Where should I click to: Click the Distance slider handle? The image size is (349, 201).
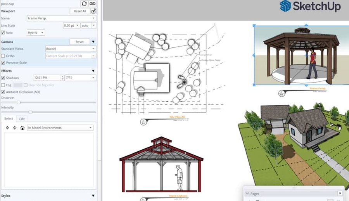click(19, 102)
